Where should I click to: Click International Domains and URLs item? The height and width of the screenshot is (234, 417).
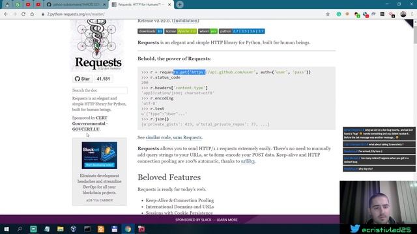pyautogui.click(x=180, y=207)
